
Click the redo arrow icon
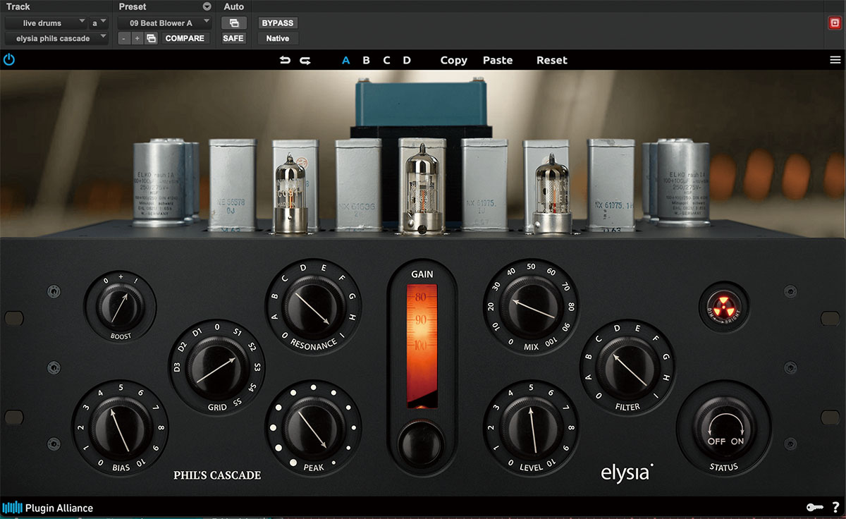(x=305, y=60)
